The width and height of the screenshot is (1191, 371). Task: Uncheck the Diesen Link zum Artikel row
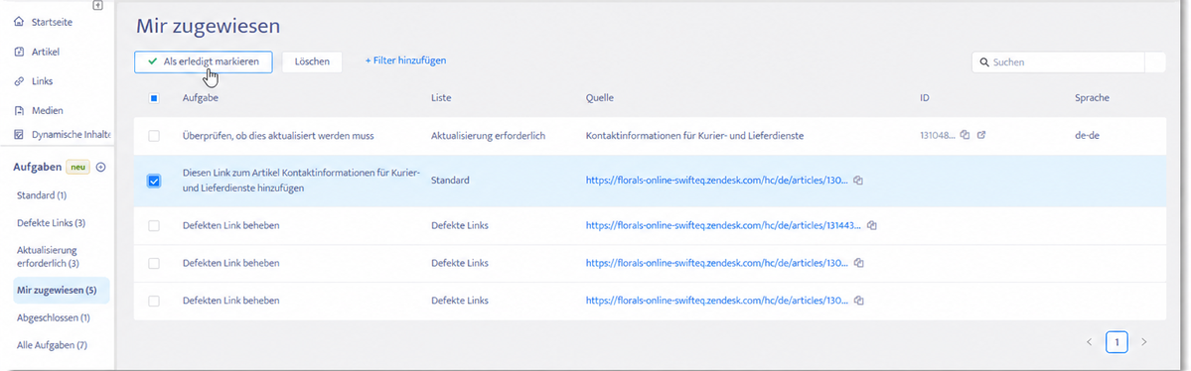(x=154, y=182)
